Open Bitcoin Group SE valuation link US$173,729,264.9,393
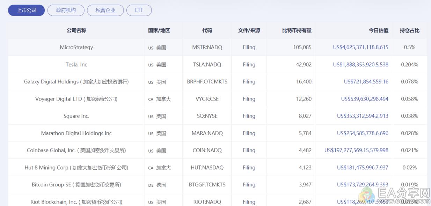 [x=363, y=185]
